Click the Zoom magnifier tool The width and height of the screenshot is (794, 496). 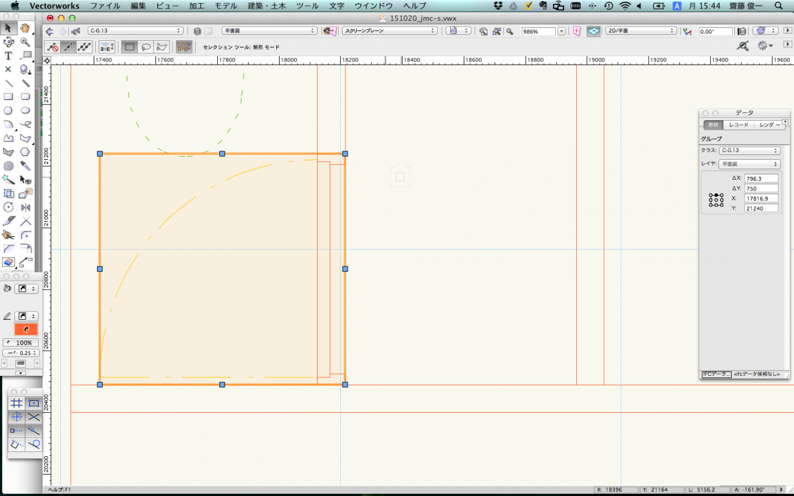tap(26, 42)
